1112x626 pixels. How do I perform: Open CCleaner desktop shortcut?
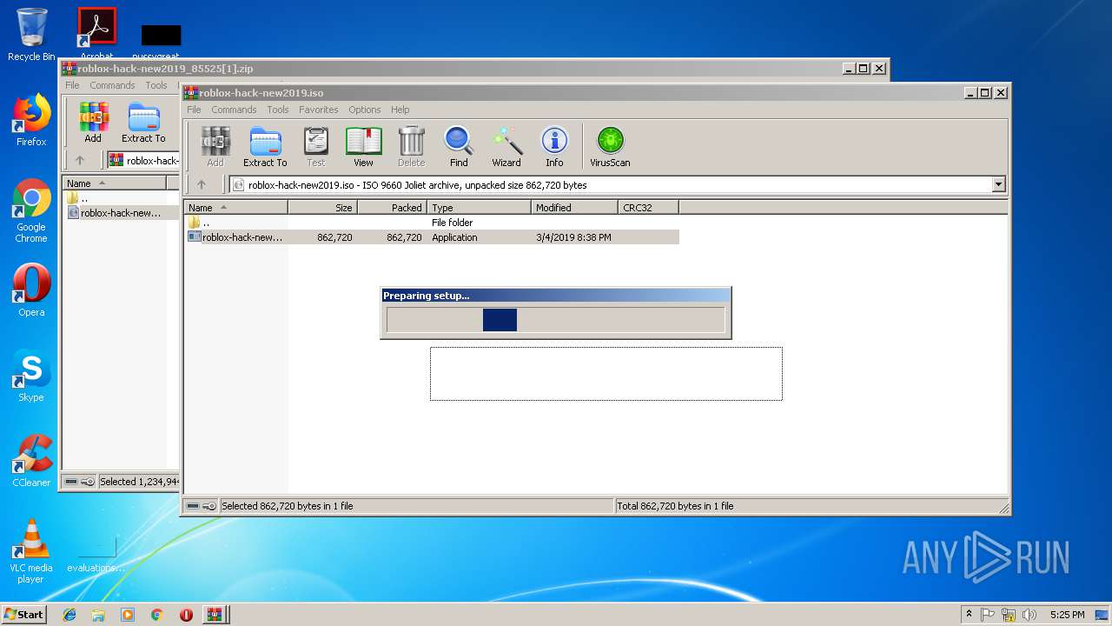pyautogui.click(x=31, y=461)
